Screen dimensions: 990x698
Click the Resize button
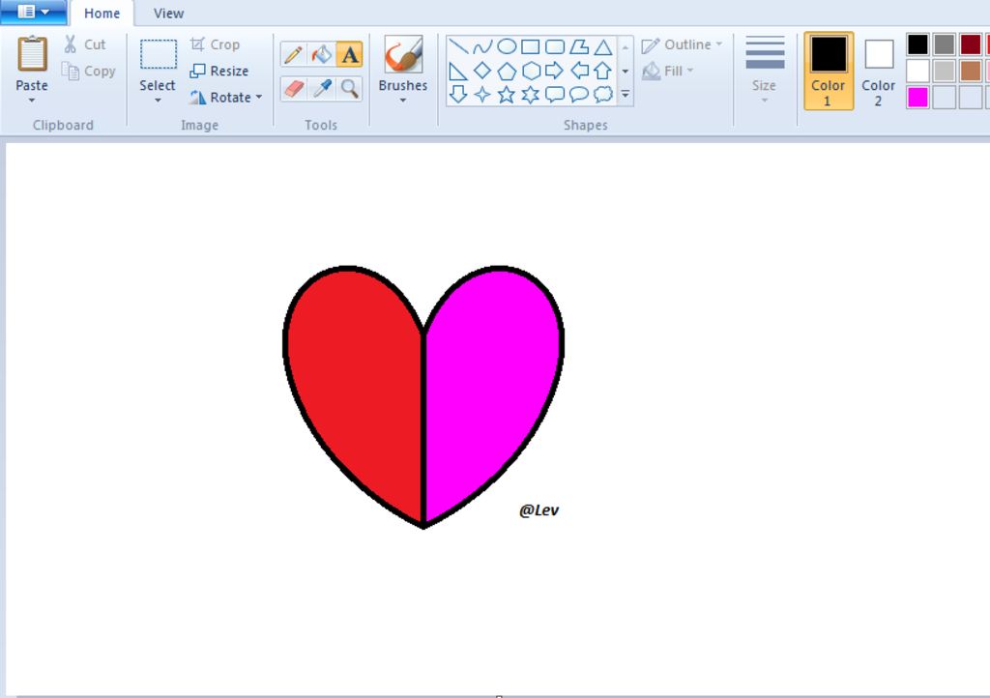pos(219,71)
